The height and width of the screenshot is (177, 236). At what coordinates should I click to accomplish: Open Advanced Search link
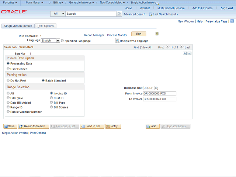134,14
